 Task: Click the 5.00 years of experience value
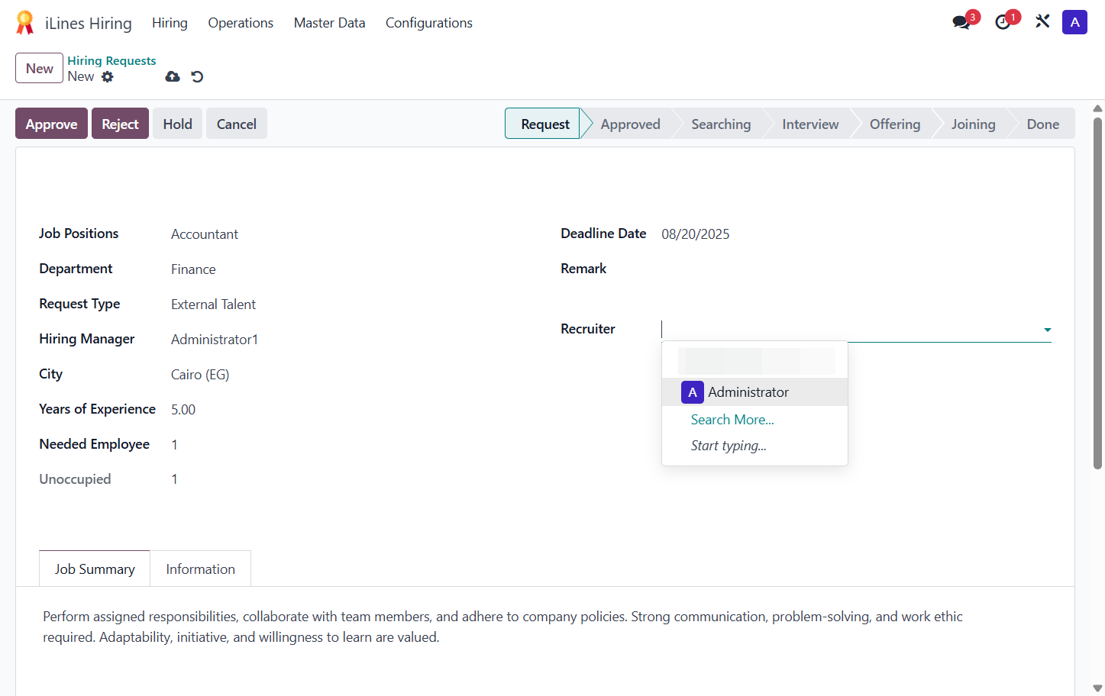point(183,410)
